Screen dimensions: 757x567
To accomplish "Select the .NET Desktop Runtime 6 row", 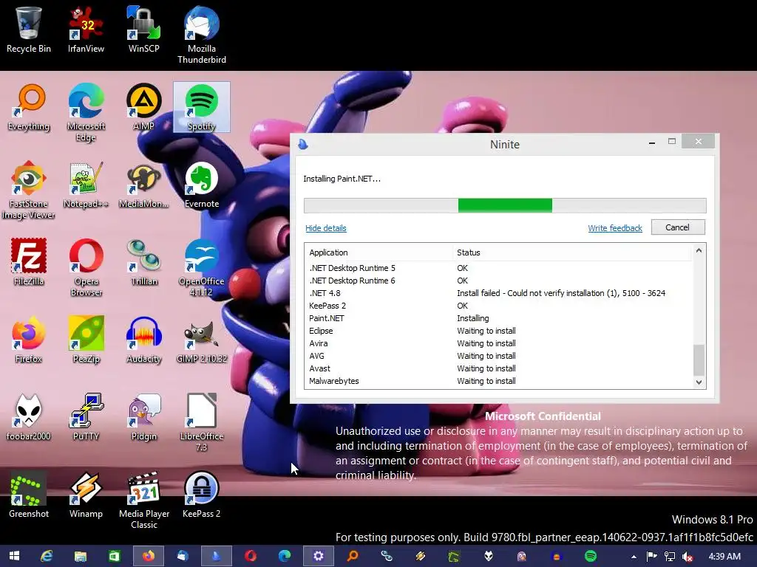I will click(x=500, y=281).
